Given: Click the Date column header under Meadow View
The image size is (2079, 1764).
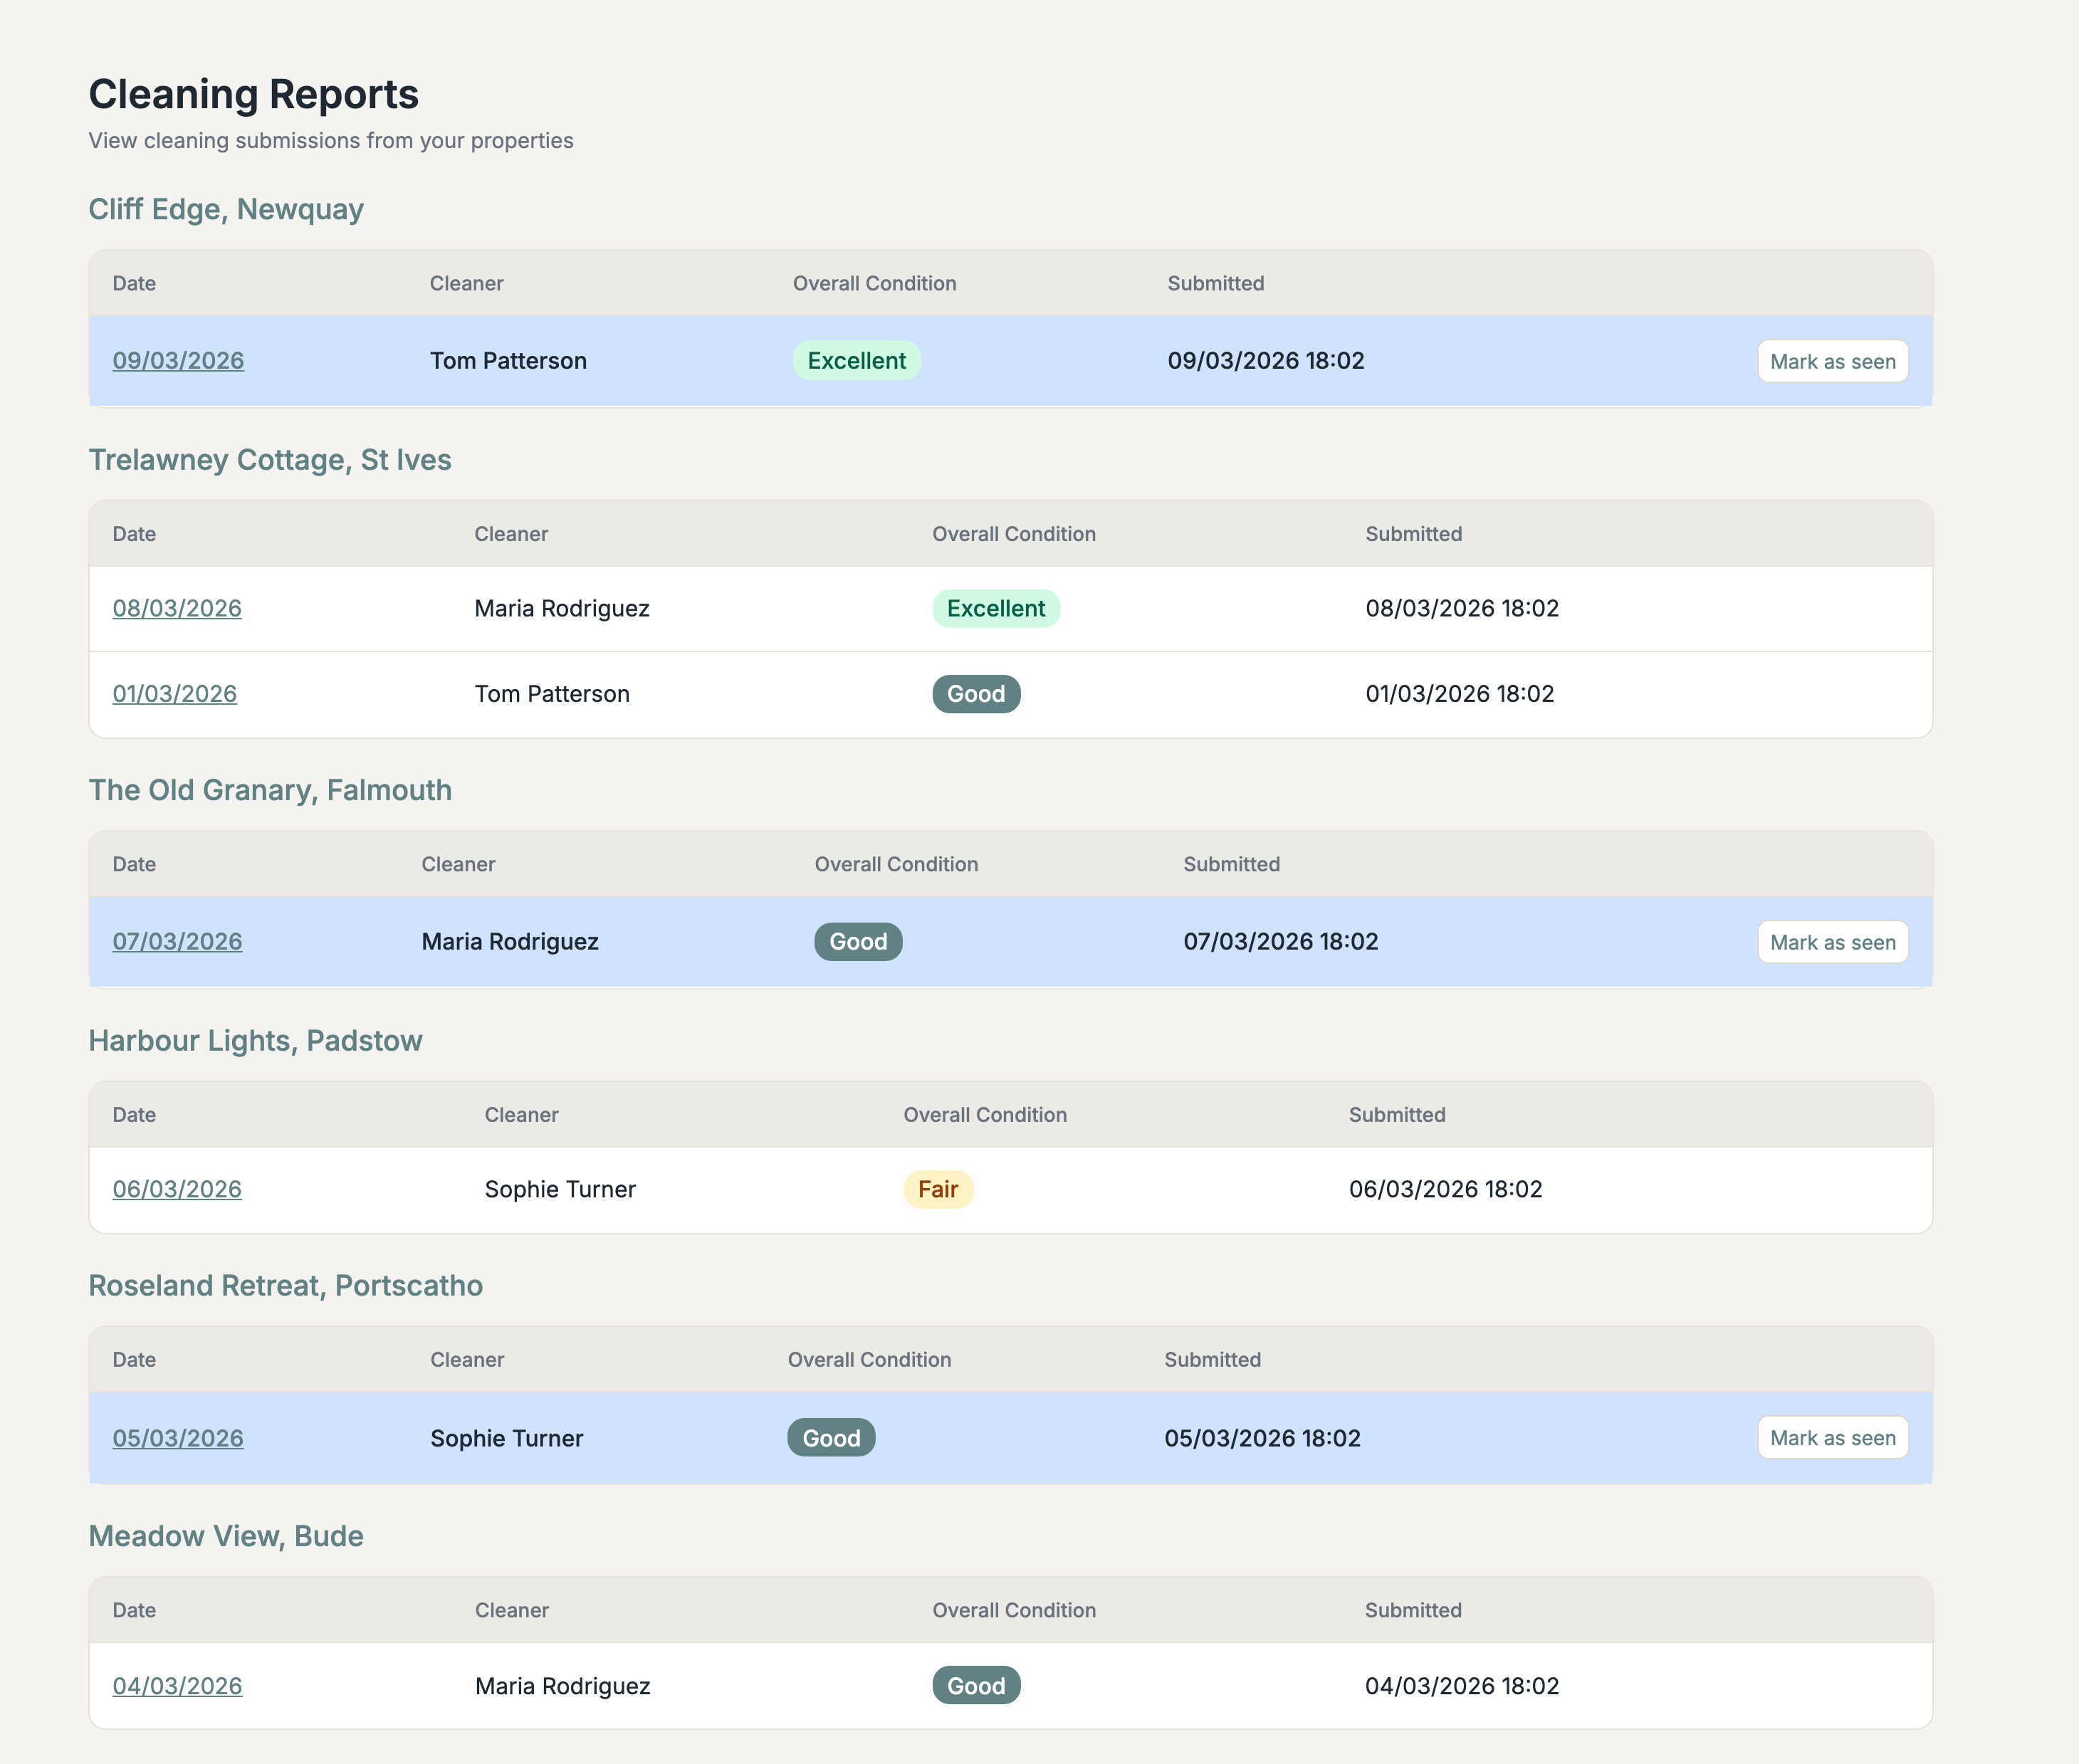Looking at the screenshot, I should [134, 1610].
